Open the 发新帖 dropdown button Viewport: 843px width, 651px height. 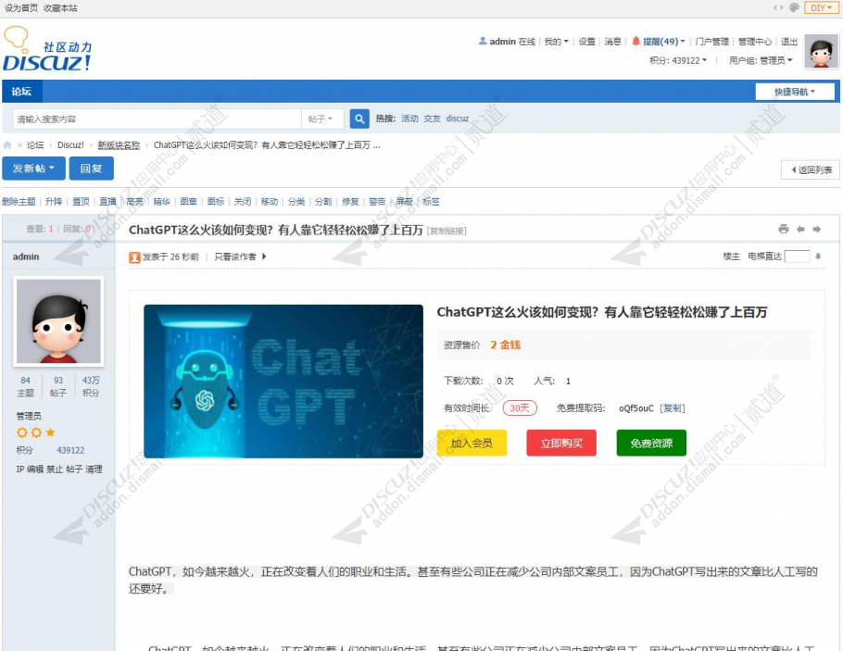pyautogui.click(x=34, y=169)
